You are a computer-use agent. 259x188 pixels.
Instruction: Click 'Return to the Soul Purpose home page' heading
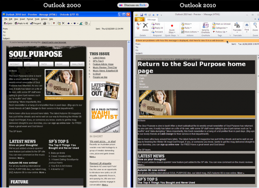coord(192,67)
